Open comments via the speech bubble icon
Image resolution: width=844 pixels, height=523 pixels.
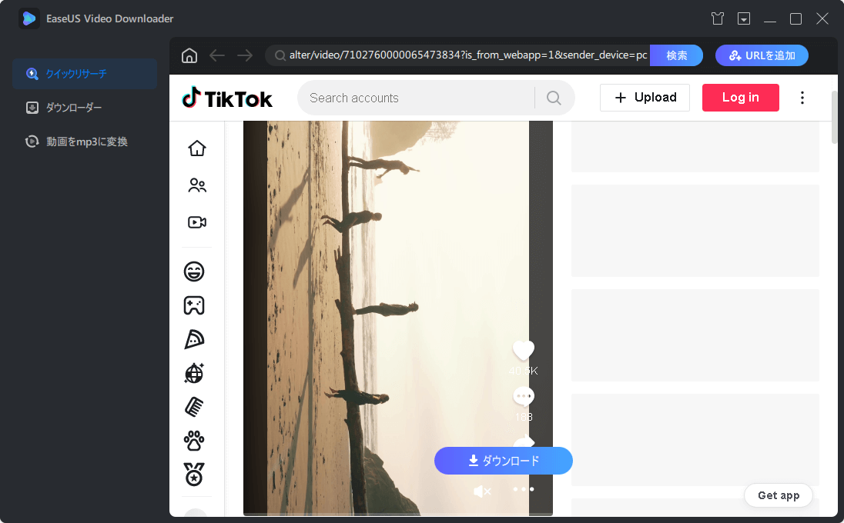pyautogui.click(x=524, y=395)
